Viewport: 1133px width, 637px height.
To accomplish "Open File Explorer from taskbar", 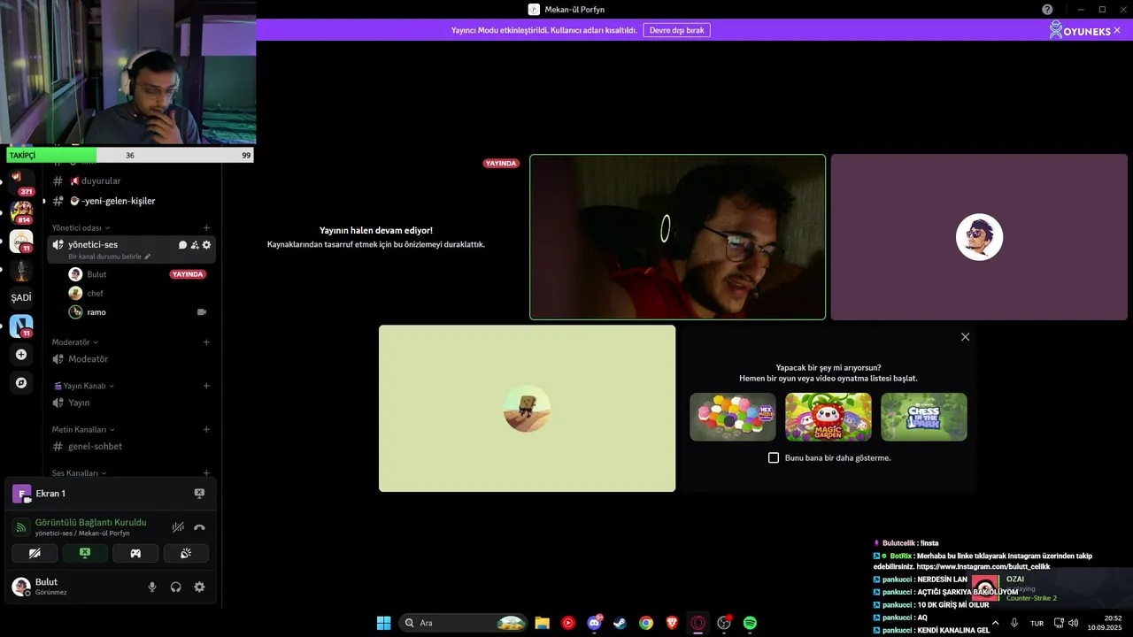I will (x=542, y=623).
